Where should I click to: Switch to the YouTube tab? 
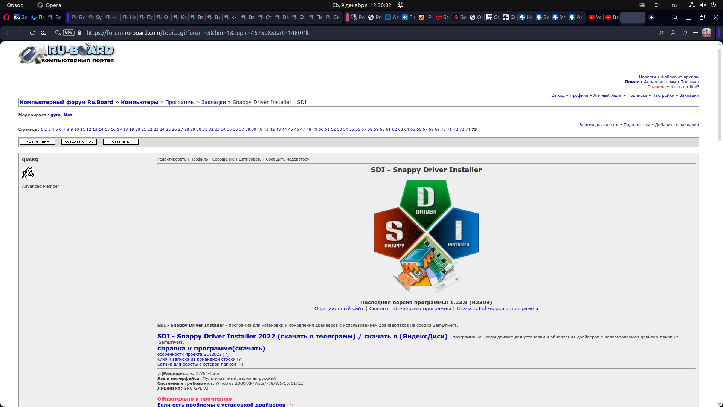[x=595, y=17]
